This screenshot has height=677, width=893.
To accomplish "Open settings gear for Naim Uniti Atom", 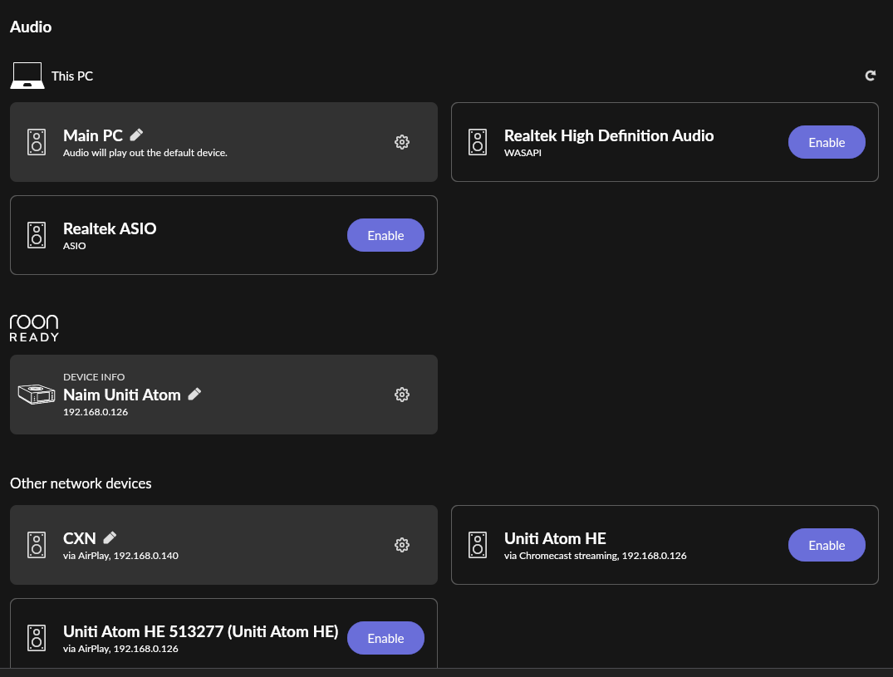I will (x=402, y=395).
